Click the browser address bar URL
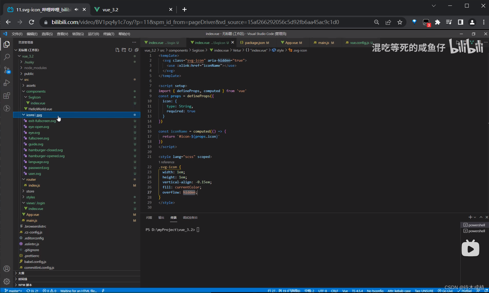Image resolution: width=489 pixels, height=293 pixels. (x=195, y=22)
